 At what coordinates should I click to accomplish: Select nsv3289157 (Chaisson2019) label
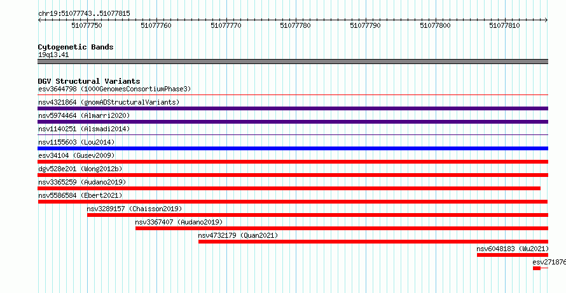coord(134,209)
